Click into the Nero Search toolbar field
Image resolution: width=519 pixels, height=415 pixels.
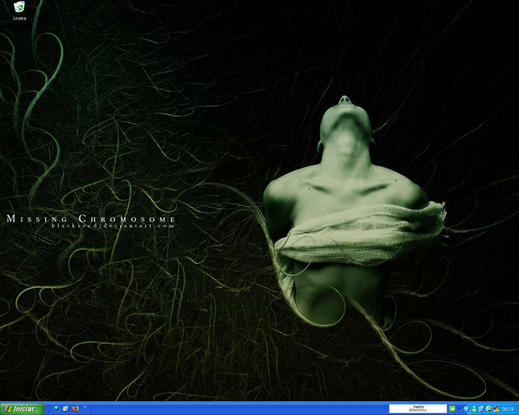[x=418, y=409]
